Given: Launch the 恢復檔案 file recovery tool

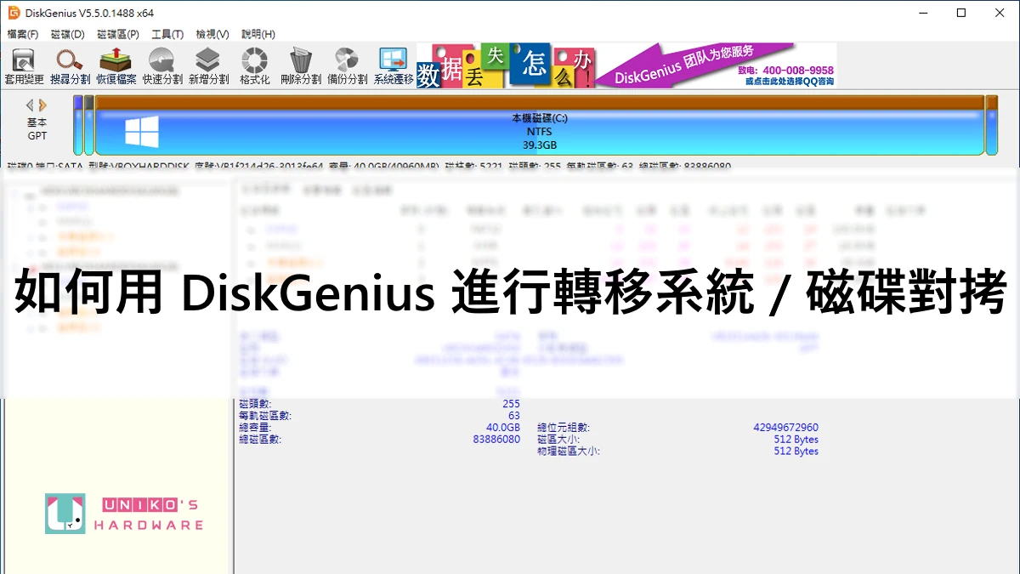Looking at the screenshot, I should [x=116, y=66].
